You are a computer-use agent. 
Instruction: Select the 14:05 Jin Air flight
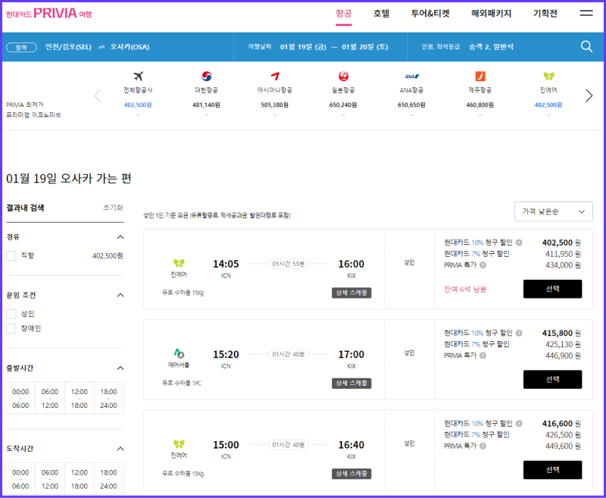(x=552, y=289)
